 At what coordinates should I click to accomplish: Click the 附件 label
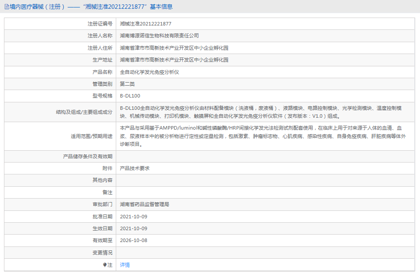pos(107,168)
